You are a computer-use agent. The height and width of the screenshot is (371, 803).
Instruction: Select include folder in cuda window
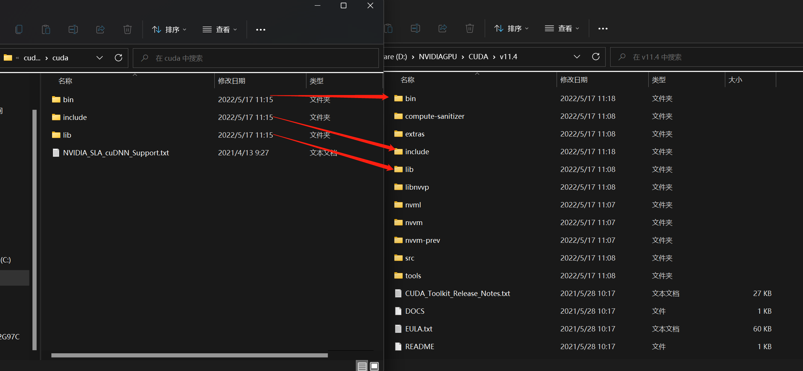point(75,117)
